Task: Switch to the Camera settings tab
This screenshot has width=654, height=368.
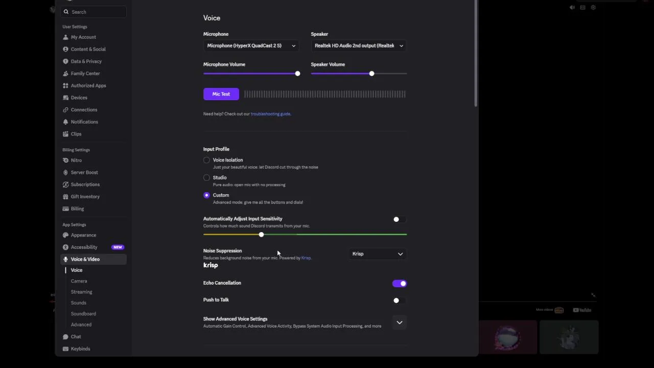Action: pos(79,281)
